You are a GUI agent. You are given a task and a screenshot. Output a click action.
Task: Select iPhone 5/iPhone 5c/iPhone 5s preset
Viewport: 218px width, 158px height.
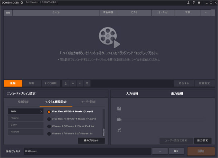70,134
